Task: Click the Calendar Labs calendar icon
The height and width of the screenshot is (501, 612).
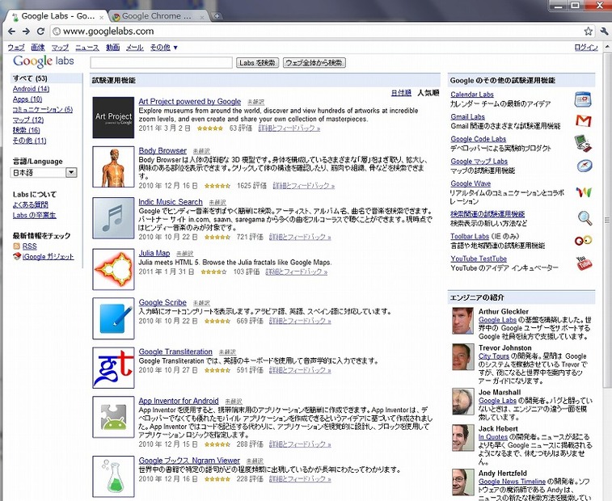Action: coord(583,99)
